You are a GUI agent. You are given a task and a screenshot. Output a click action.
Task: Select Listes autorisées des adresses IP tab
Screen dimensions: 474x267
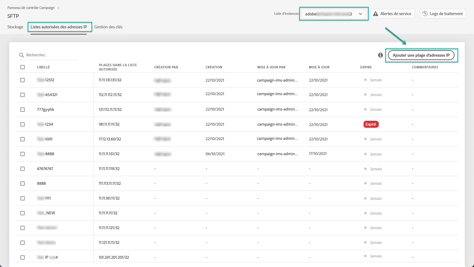(59, 27)
